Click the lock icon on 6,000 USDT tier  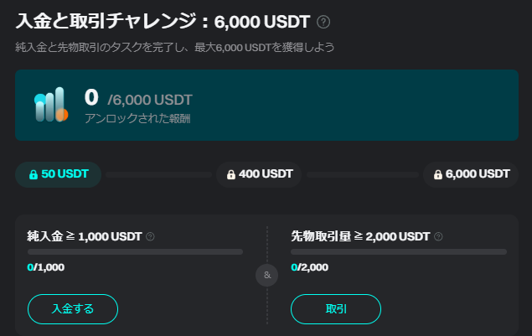(x=438, y=174)
